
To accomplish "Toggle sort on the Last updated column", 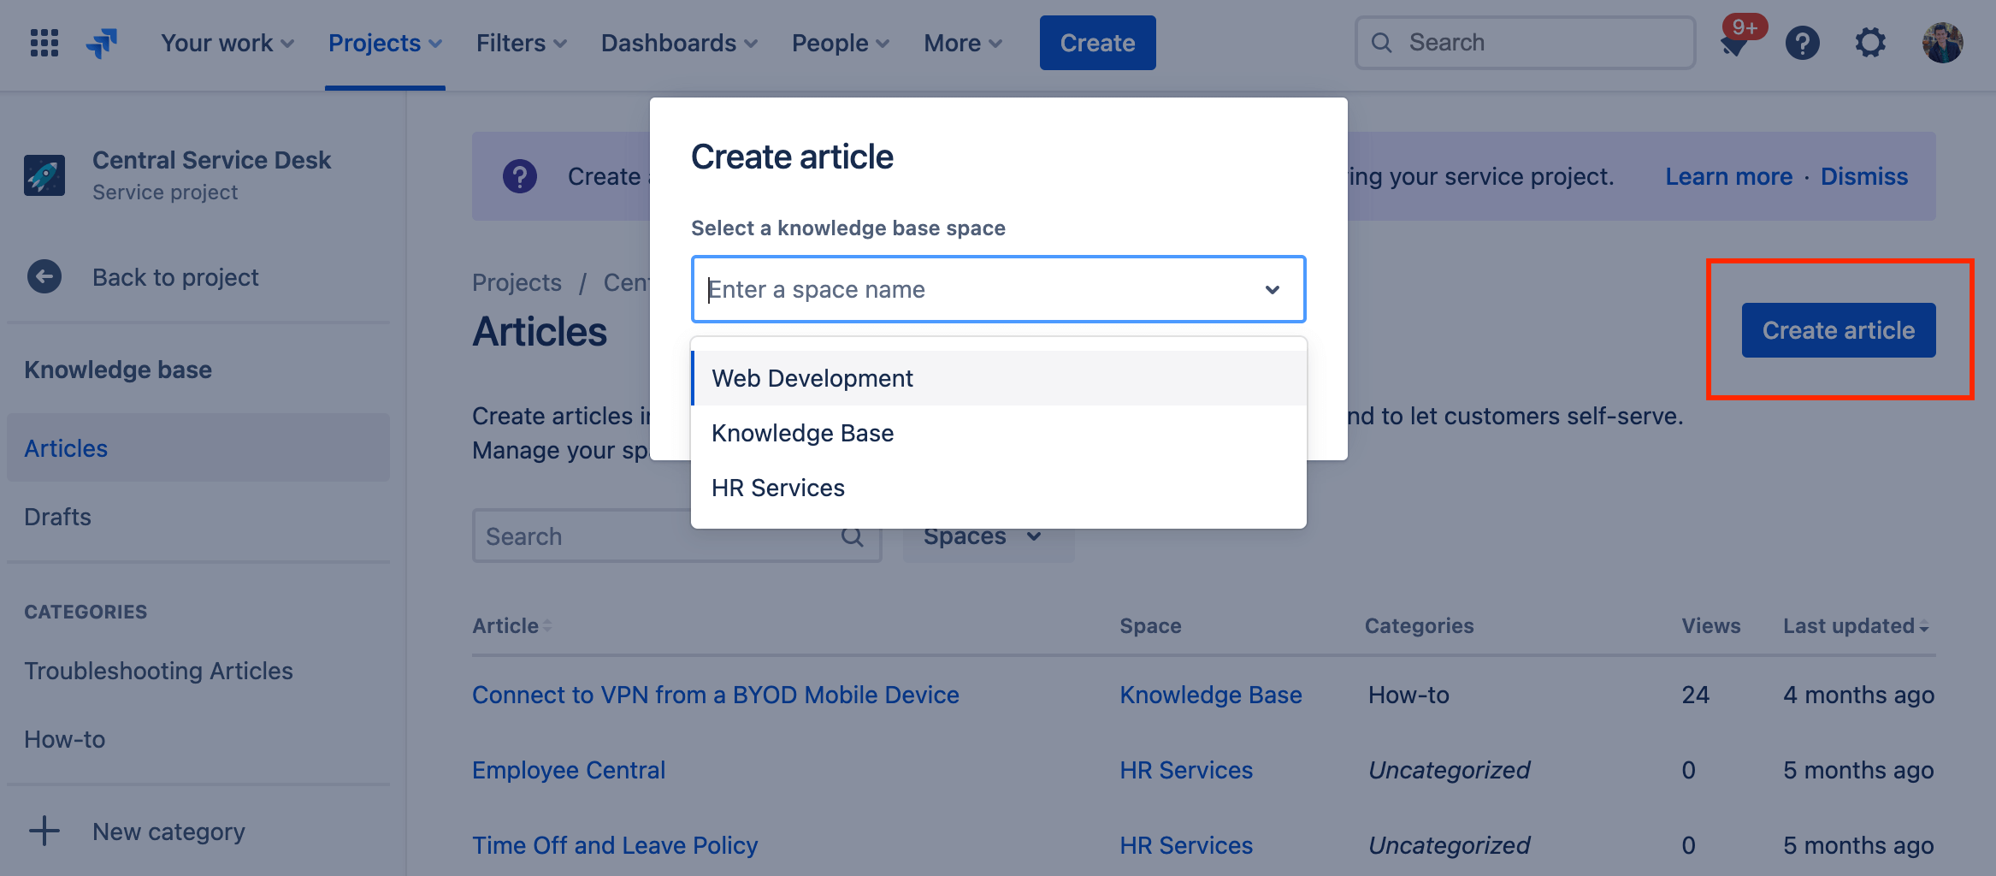I will click(1855, 625).
